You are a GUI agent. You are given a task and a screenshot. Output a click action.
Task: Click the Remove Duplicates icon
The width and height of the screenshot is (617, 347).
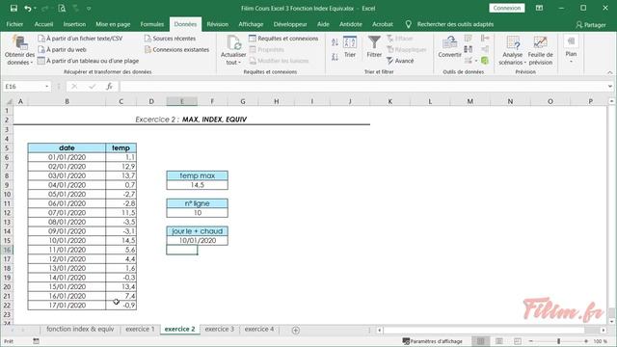(x=468, y=49)
